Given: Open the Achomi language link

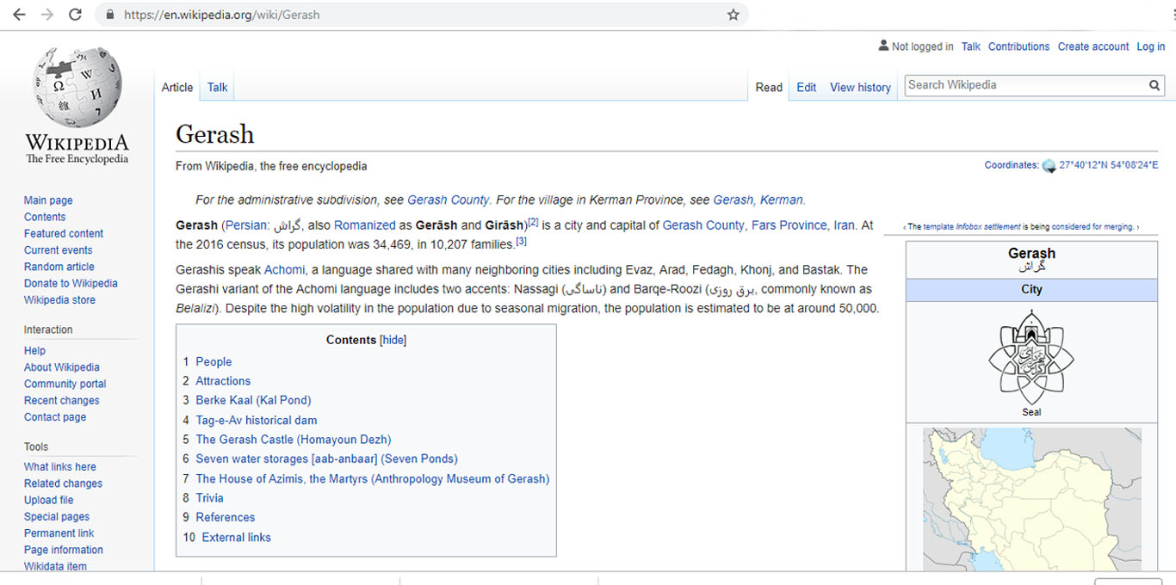Looking at the screenshot, I should (x=284, y=269).
